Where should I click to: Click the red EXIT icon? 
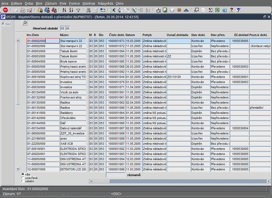(x=5, y=10)
